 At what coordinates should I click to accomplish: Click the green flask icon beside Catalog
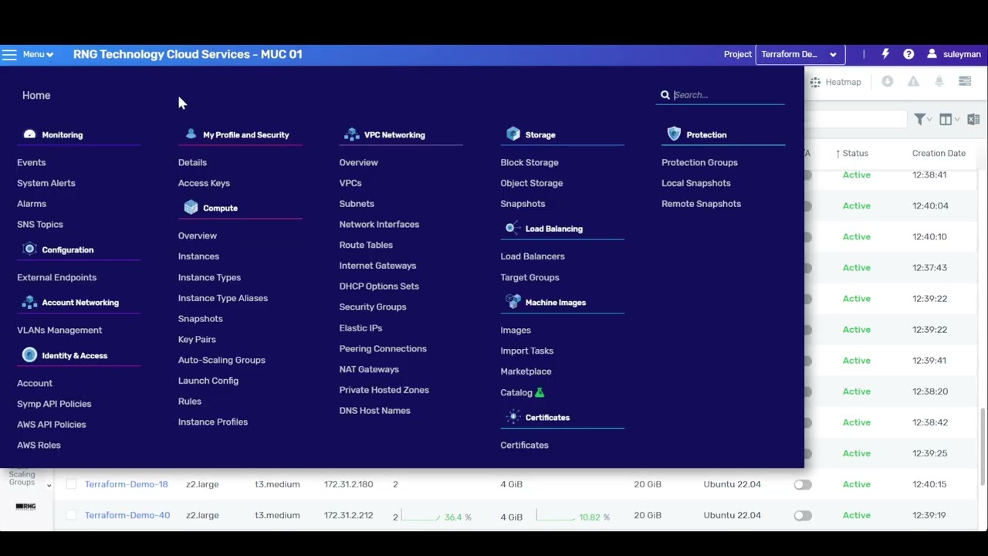(540, 392)
